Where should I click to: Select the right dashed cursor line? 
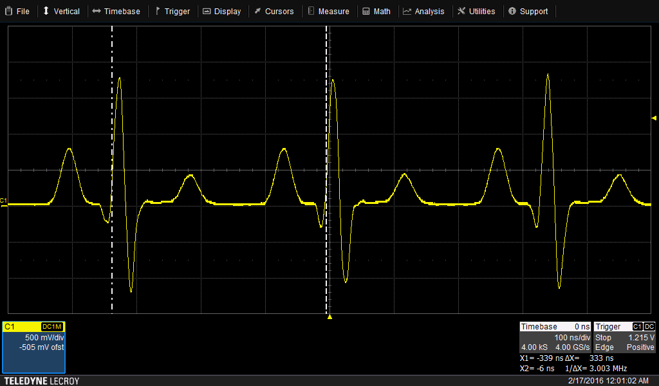[326, 129]
